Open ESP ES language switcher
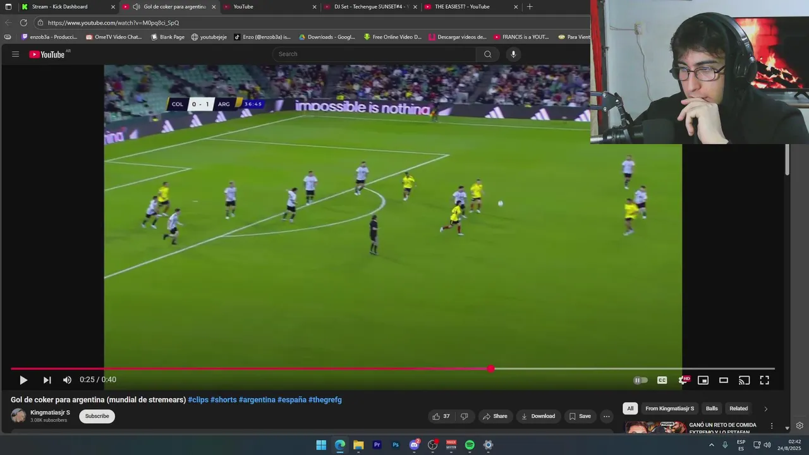This screenshot has height=455, width=809. pos(741,445)
